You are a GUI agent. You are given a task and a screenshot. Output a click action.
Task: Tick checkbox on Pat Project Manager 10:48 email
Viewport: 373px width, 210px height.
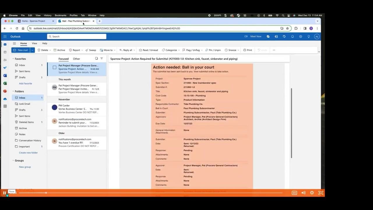[54, 67]
